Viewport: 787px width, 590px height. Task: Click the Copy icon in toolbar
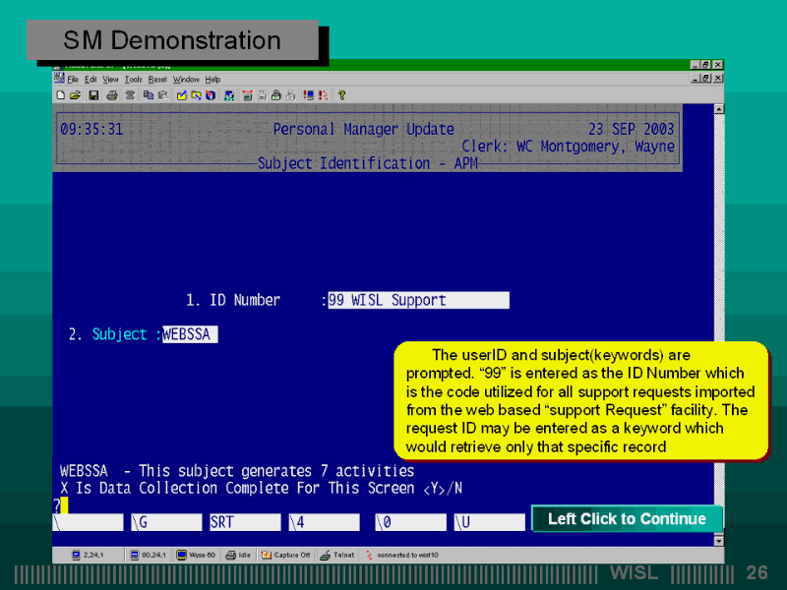pyautogui.click(x=148, y=95)
